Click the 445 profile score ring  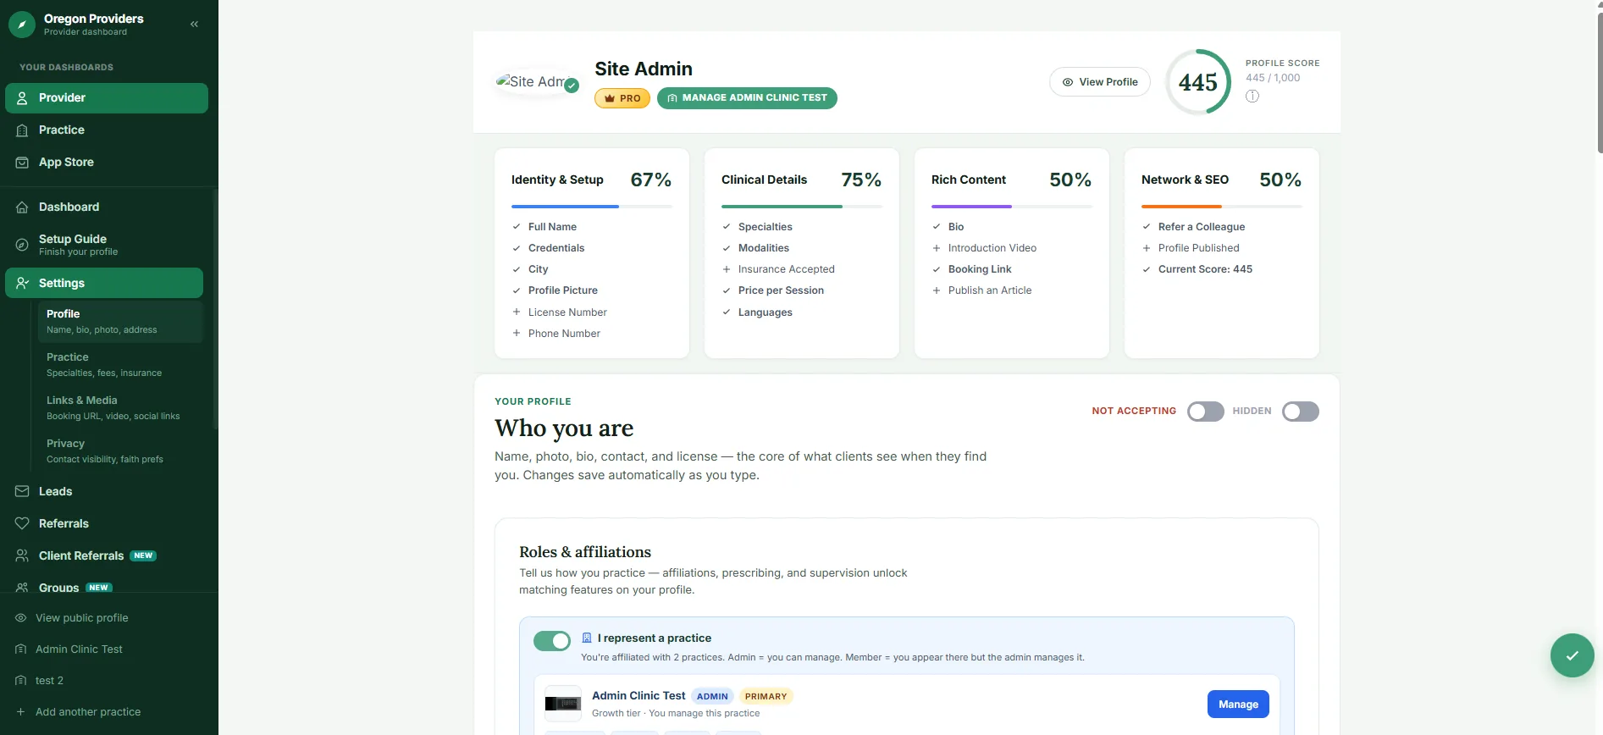[x=1198, y=82]
